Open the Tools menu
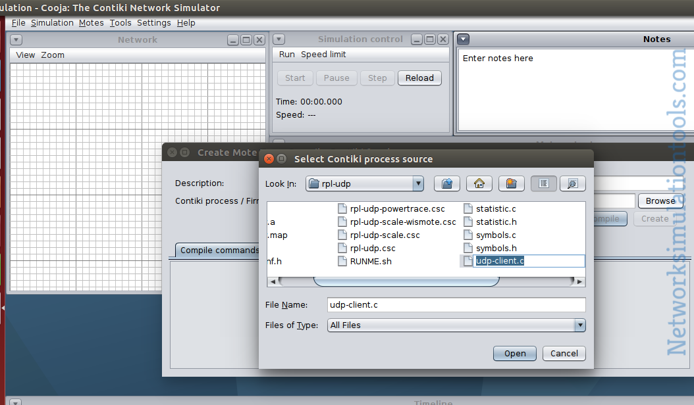Image resolution: width=694 pixels, height=405 pixels. [x=120, y=22]
